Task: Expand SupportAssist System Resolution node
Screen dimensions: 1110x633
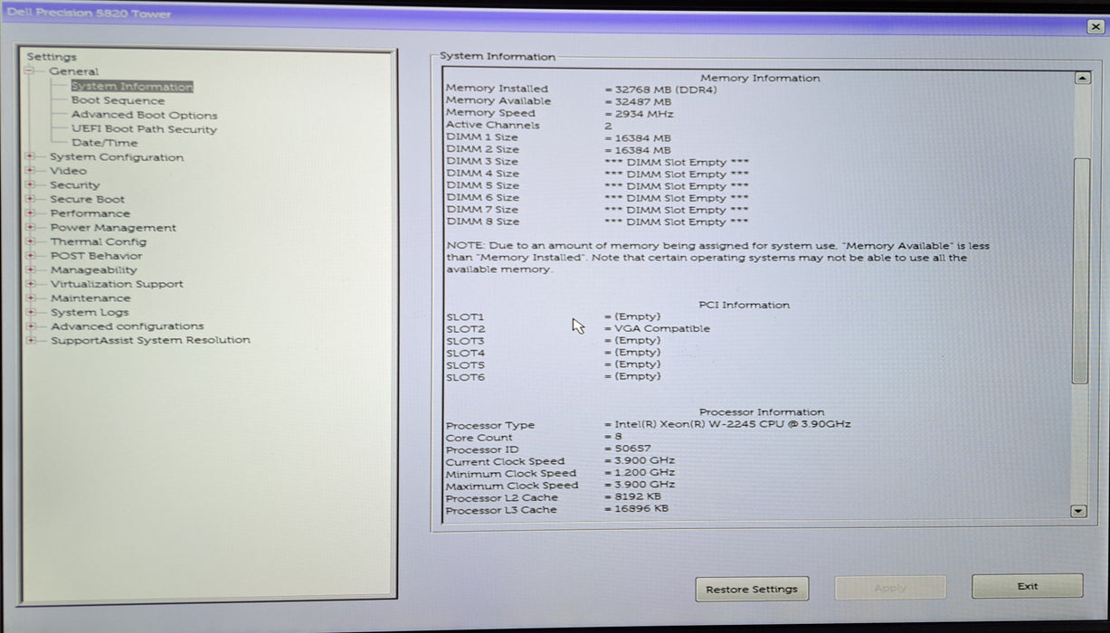Action: [x=30, y=340]
